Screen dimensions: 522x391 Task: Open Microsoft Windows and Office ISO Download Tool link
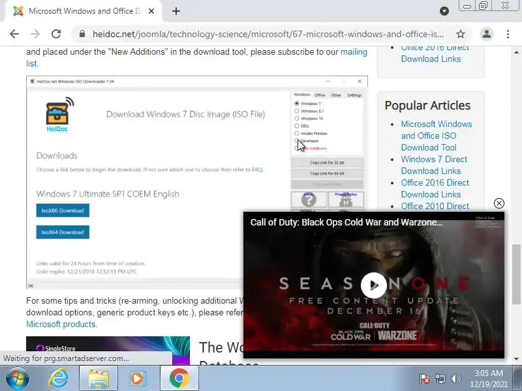tap(437, 136)
